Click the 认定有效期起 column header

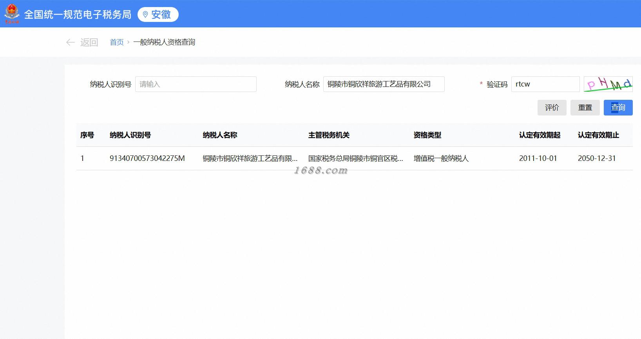(x=540, y=135)
